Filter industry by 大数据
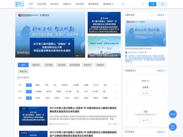This screenshot has height=137, width=183. [86, 85]
